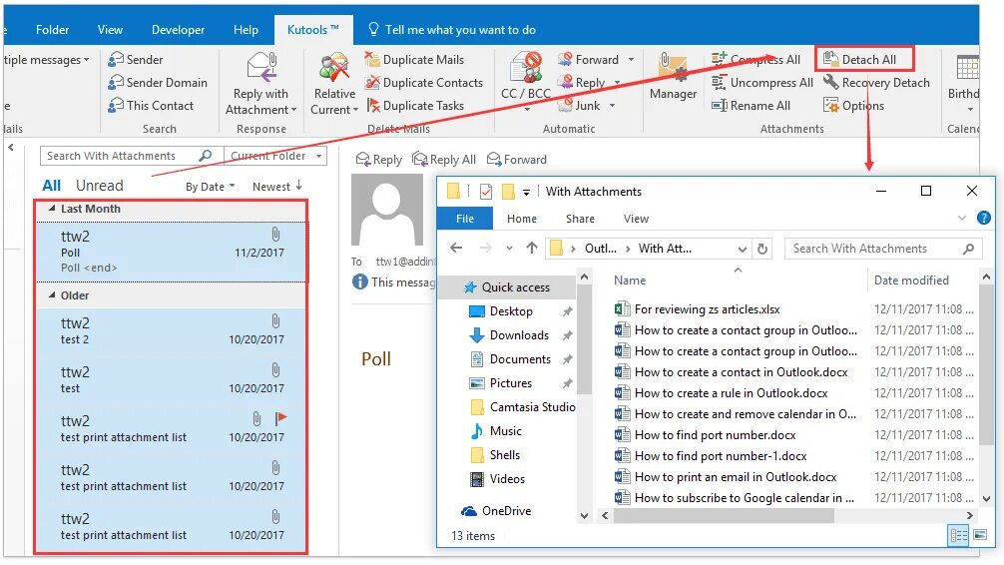Image resolution: width=1004 pixels, height=565 pixels.
Task: Open Explorer help icon
Action: click(983, 219)
